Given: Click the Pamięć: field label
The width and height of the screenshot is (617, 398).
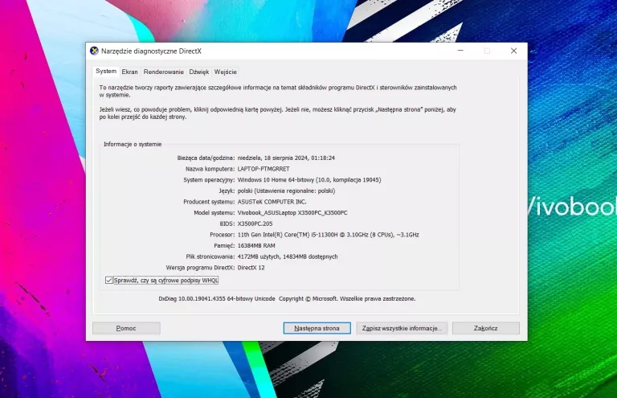Looking at the screenshot, I should (x=224, y=246).
